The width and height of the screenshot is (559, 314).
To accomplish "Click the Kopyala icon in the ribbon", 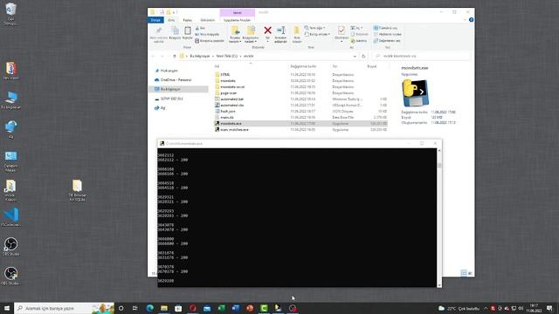I will [x=175, y=31].
